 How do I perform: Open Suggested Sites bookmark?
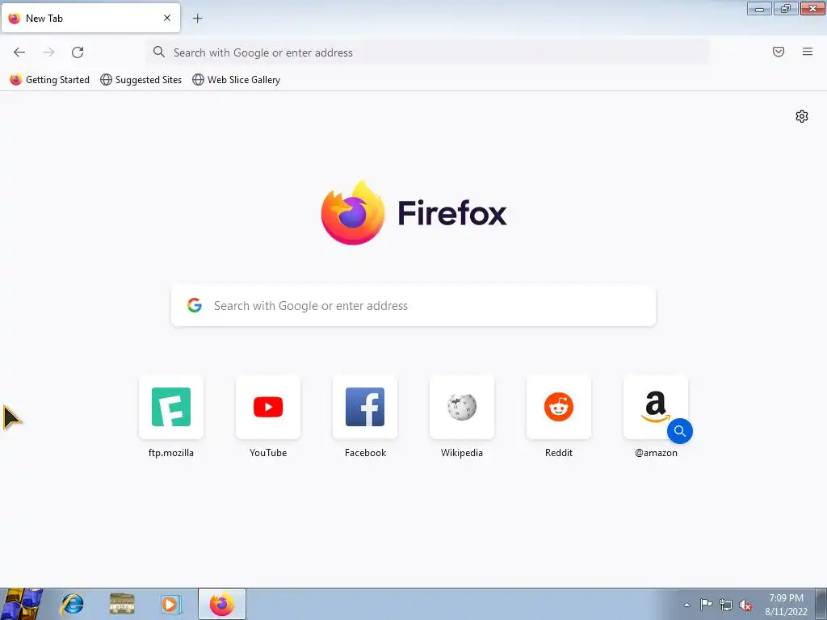pos(141,80)
